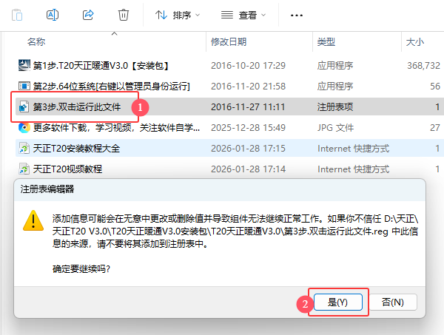Click the 第2步.64位系统 application icon
This screenshot has height=335, width=444.
coord(24,86)
